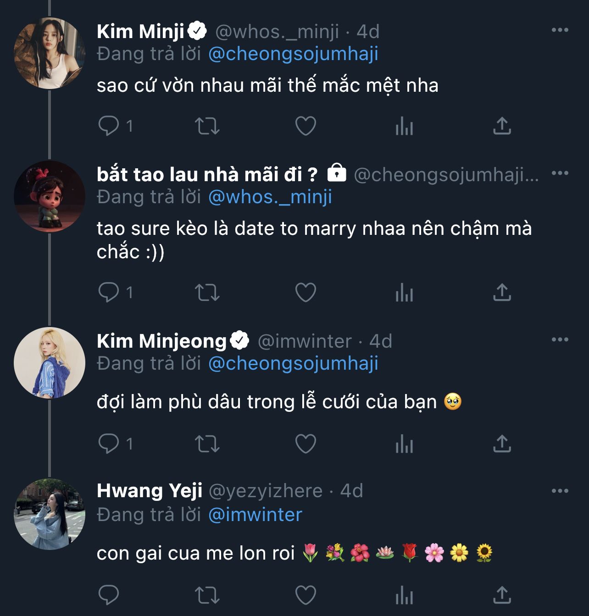589x616 pixels.
Task: Like Hwang Yeji's flower emoji tweet
Action: [306, 595]
